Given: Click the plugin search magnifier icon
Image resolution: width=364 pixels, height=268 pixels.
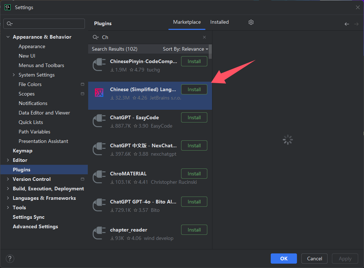Looking at the screenshot, I should [x=95, y=37].
